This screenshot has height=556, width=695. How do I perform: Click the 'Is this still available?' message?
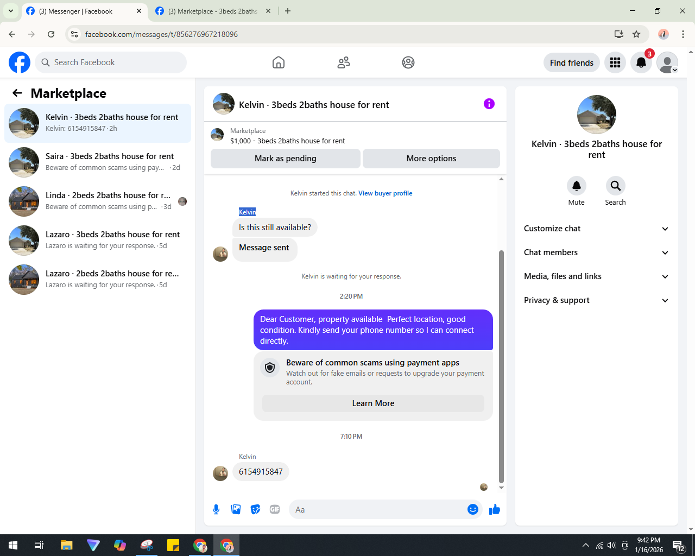pyautogui.click(x=275, y=228)
